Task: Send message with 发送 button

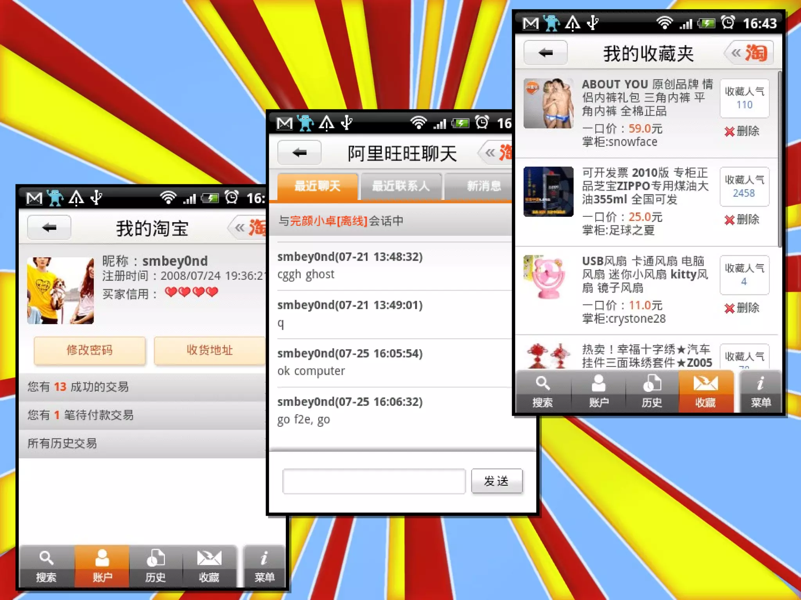Action: (497, 481)
